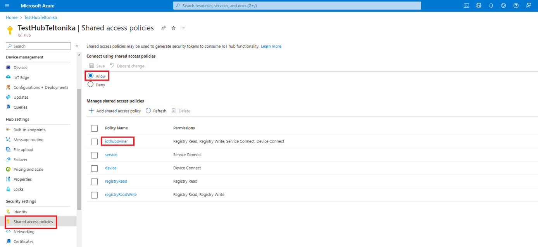Add a new shared access policy
538x247 pixels.
point(115,111)
